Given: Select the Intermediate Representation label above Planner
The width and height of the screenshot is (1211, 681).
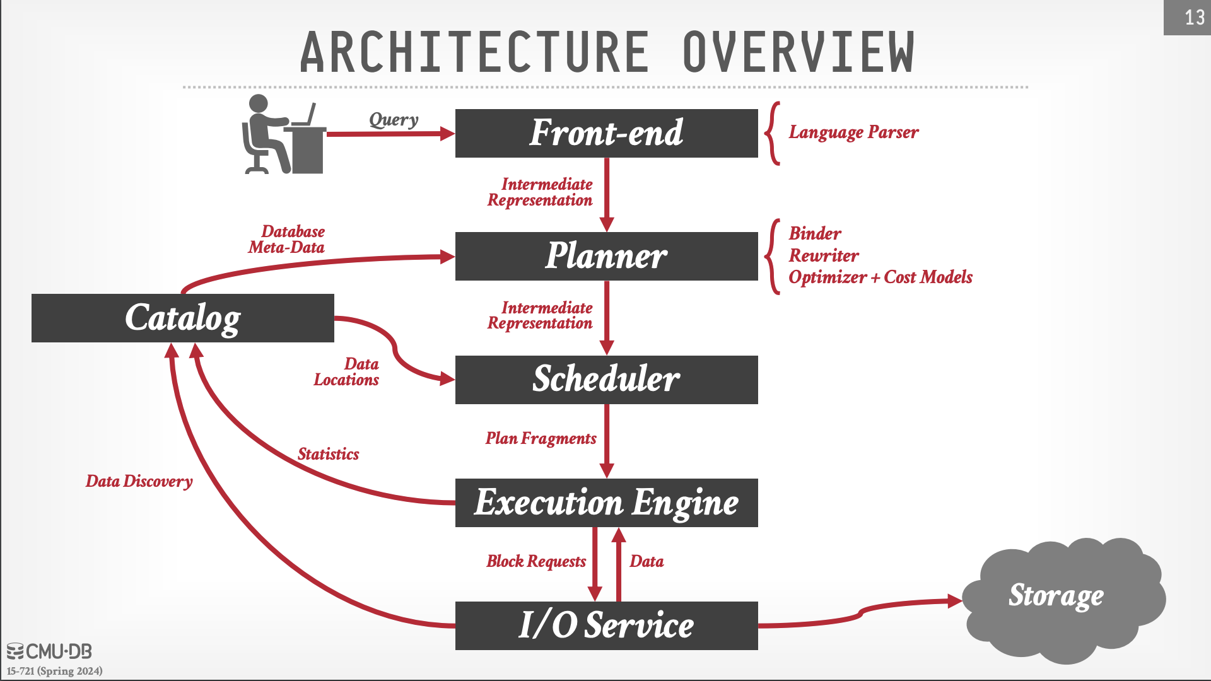Looking at the screenshot, I should click(541, 191).
